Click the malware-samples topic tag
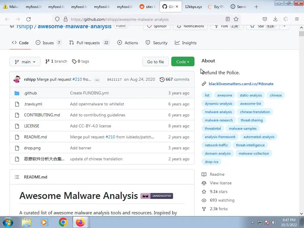Screen dimensions: 304x228 tap(243, 129)
